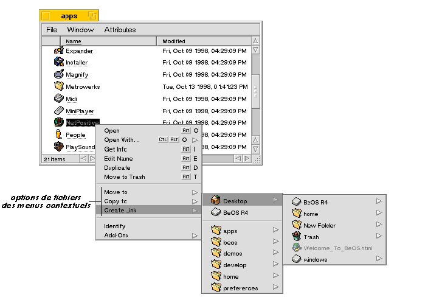Expand the develop folder submenu arrow
This screenshot has width=428, height=297.
pyautogui.click(x=276, y=264)
